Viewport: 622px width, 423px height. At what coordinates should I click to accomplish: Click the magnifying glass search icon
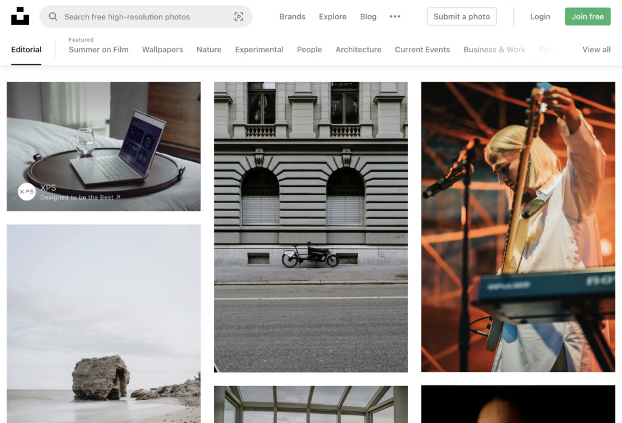click(x=53, y=17)
